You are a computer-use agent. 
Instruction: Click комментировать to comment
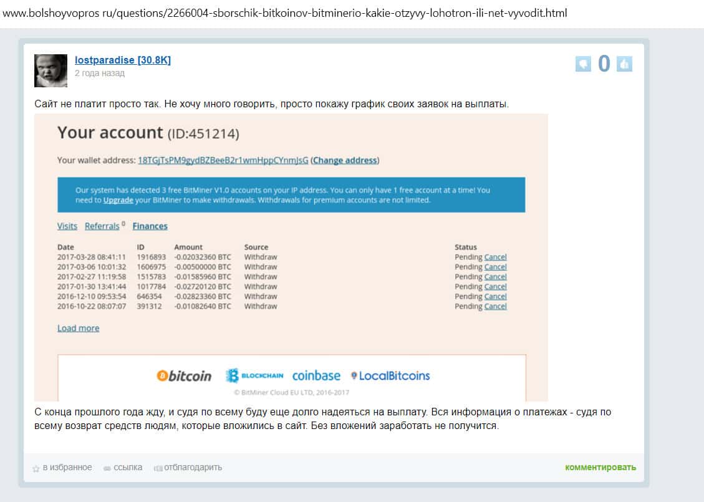(600, 468)
